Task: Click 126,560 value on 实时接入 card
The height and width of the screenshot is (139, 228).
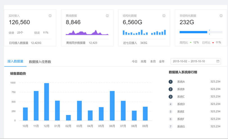Action: 19,22
